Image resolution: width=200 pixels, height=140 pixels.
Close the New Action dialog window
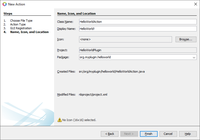pos(195,4)
